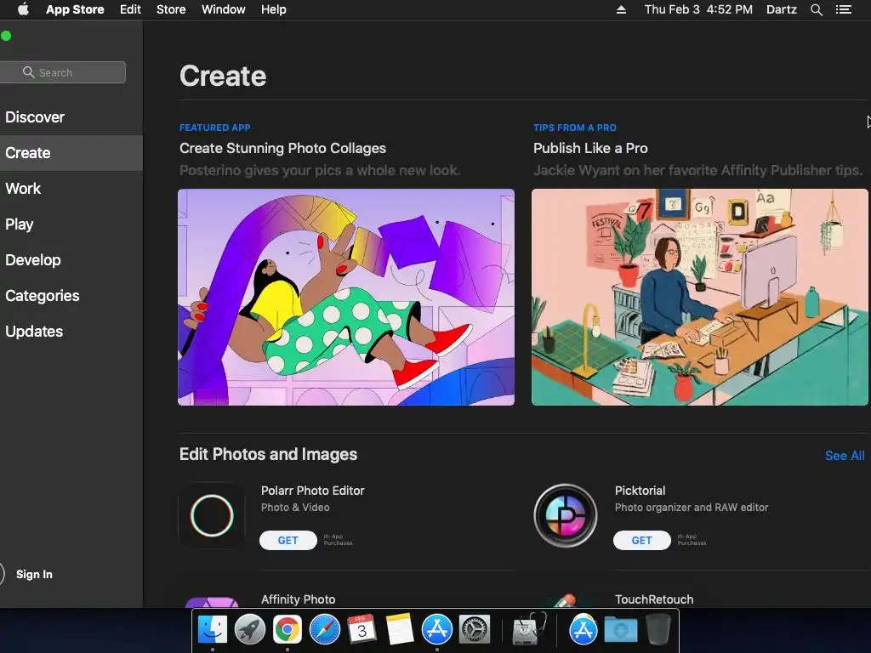Open Finder from the Dock
This screenshot has width=871, height=653.
click(x=213, y=630)
